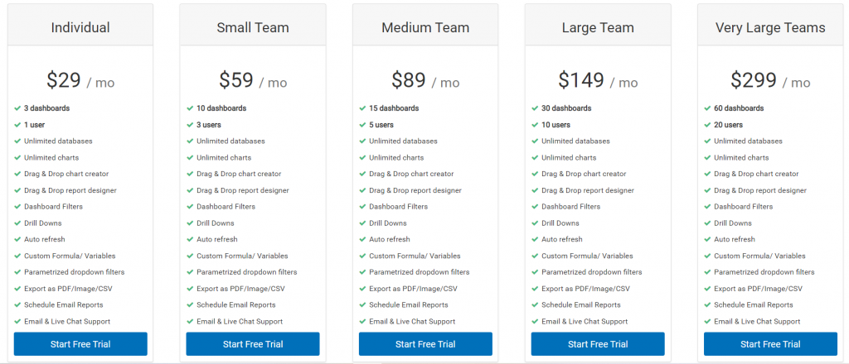The width and height of the screenshot is (849, 364).
Task: Click checkmark next to Individual's Schedule Email Reports
Action: click(x=17, y=305)
